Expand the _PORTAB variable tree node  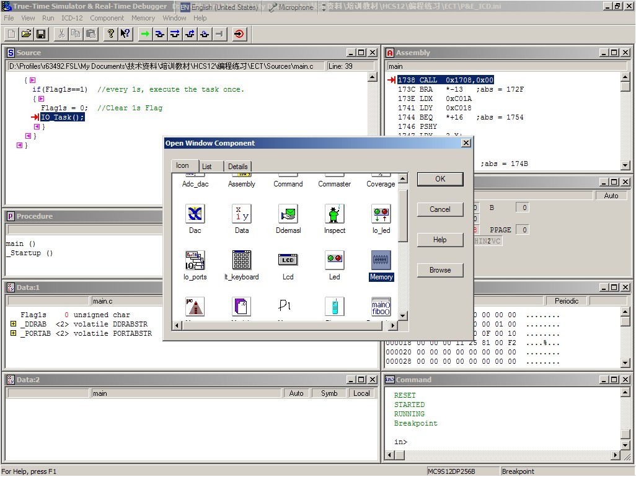13,333
